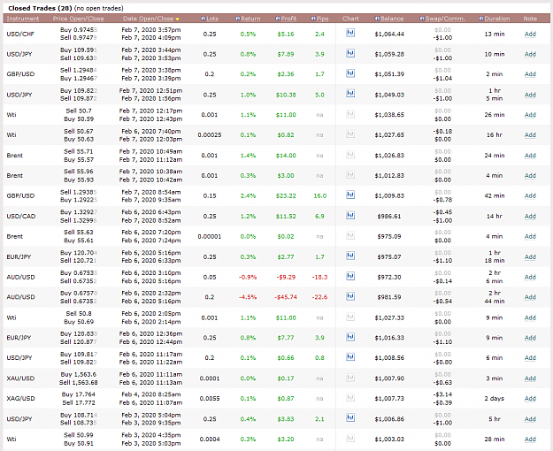The width and height of the screenshot is (553, 451).
Task: Click the greyed chart icon for Brent $1,026.83 row
Action: click(x=350, y=155)
